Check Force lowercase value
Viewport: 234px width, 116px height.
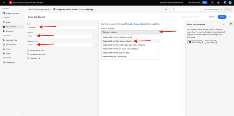click(x=28, y=54)
